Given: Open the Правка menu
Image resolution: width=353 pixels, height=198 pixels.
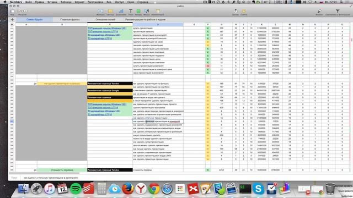Looking at the screenshot, I should point(40,2).
